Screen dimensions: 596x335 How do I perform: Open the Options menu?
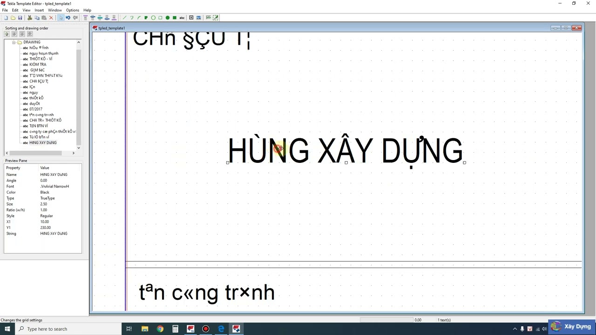point(72,10)
